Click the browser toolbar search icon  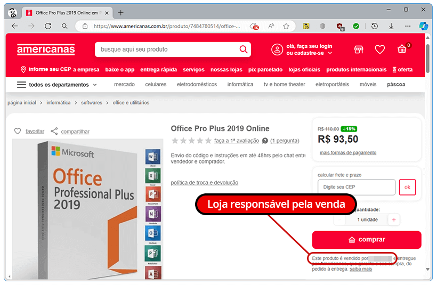(64, 26)
